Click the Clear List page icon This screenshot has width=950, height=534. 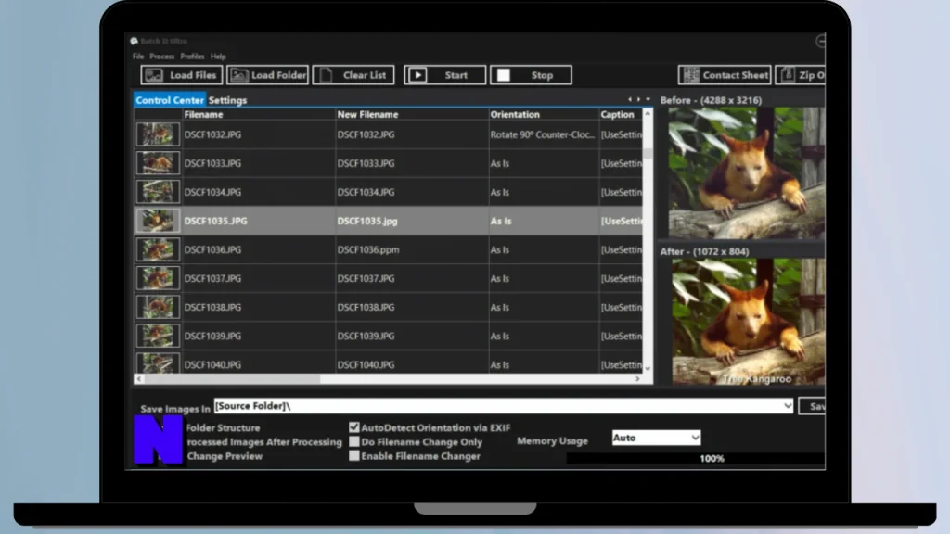point(326,75)
